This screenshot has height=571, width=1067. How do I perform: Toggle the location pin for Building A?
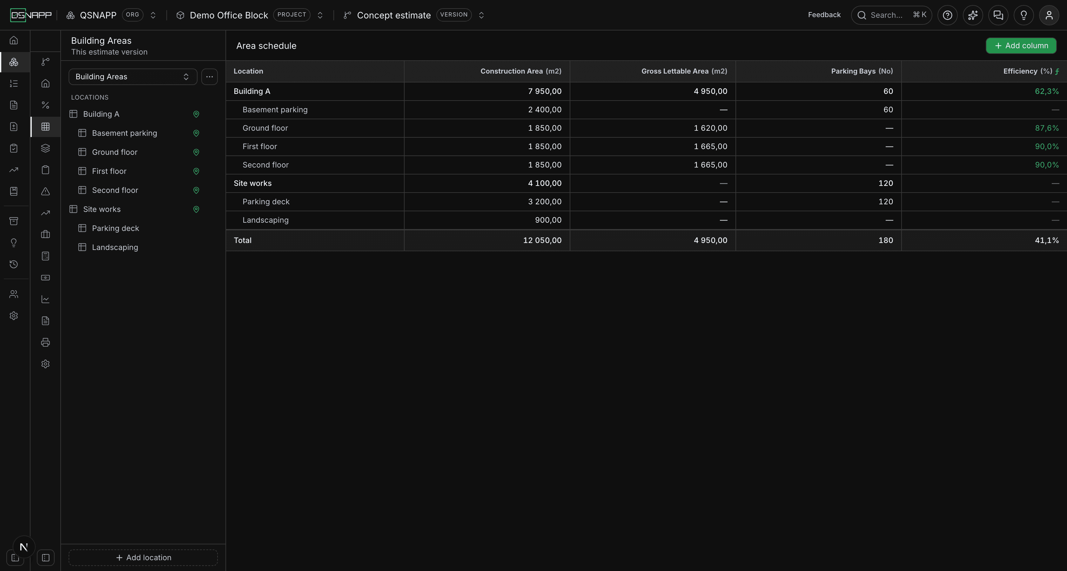point(196,114)
